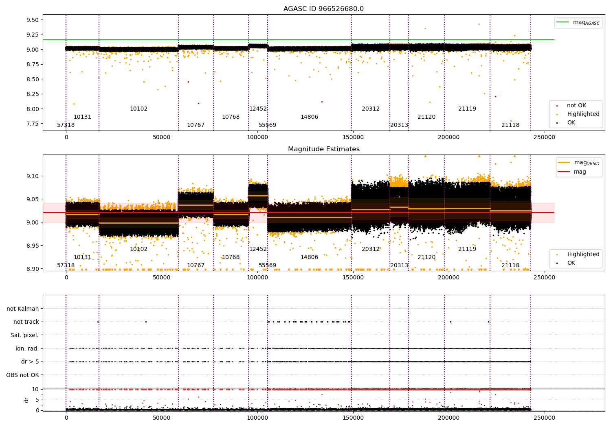Screen dimensions: 611x427
Task: Click obsid label 21119 in Magnitude Estimates plot
Action: 467,249
